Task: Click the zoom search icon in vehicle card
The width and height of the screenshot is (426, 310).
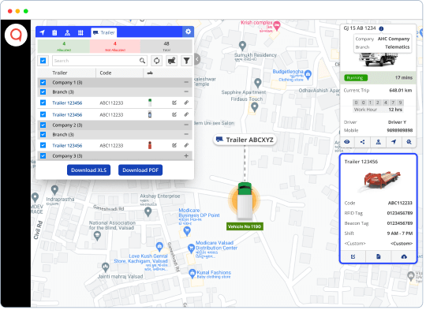Action: 409,142
